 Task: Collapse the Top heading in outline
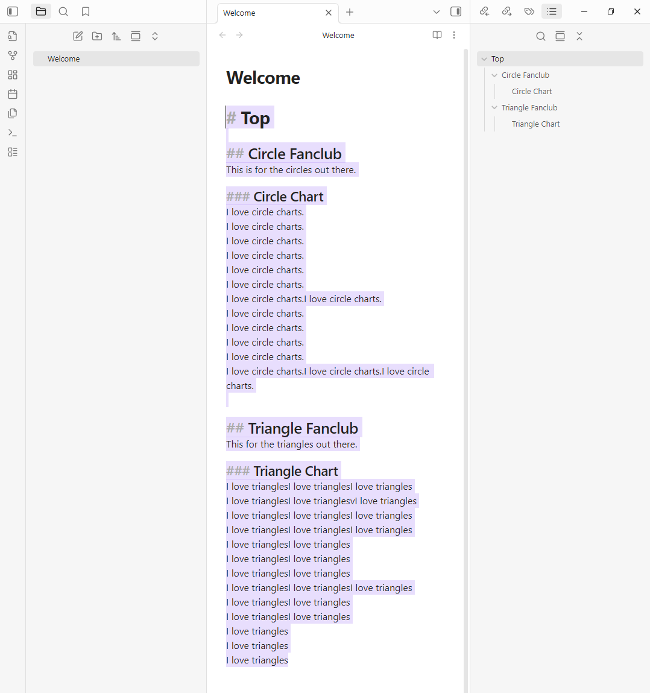coord(484,59)
